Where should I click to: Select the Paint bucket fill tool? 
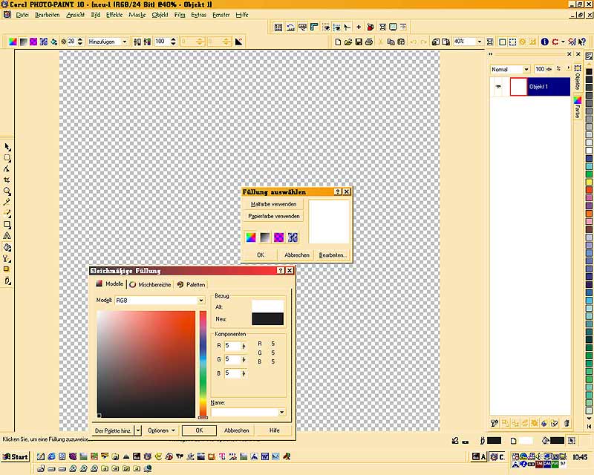pyautogui.click(x=7, y=247)
